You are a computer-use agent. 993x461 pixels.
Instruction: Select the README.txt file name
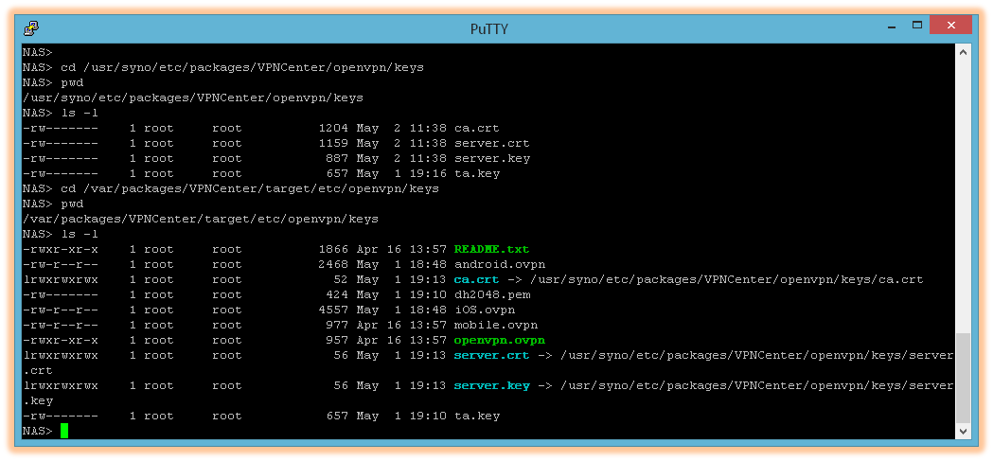tap(491, 249)
